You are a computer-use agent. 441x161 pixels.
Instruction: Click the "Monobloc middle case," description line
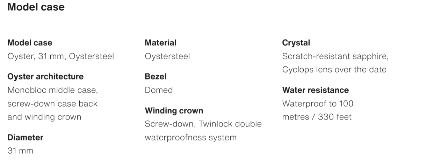pyautogui.click(x=53, y=90)
